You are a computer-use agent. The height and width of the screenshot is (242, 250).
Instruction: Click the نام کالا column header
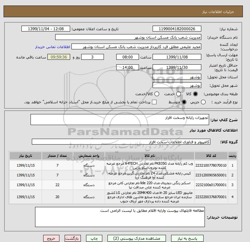[x=150, y=156]
